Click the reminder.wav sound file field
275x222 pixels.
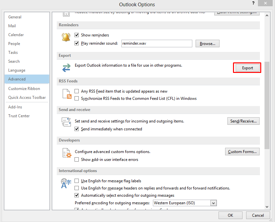[x=156, y=43]
